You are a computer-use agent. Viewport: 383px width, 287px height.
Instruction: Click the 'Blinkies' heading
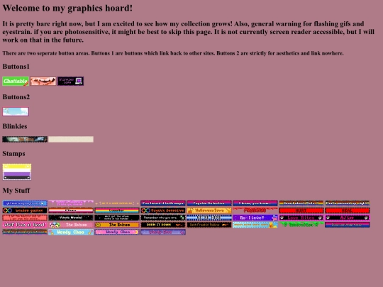(x=15, y=126)
